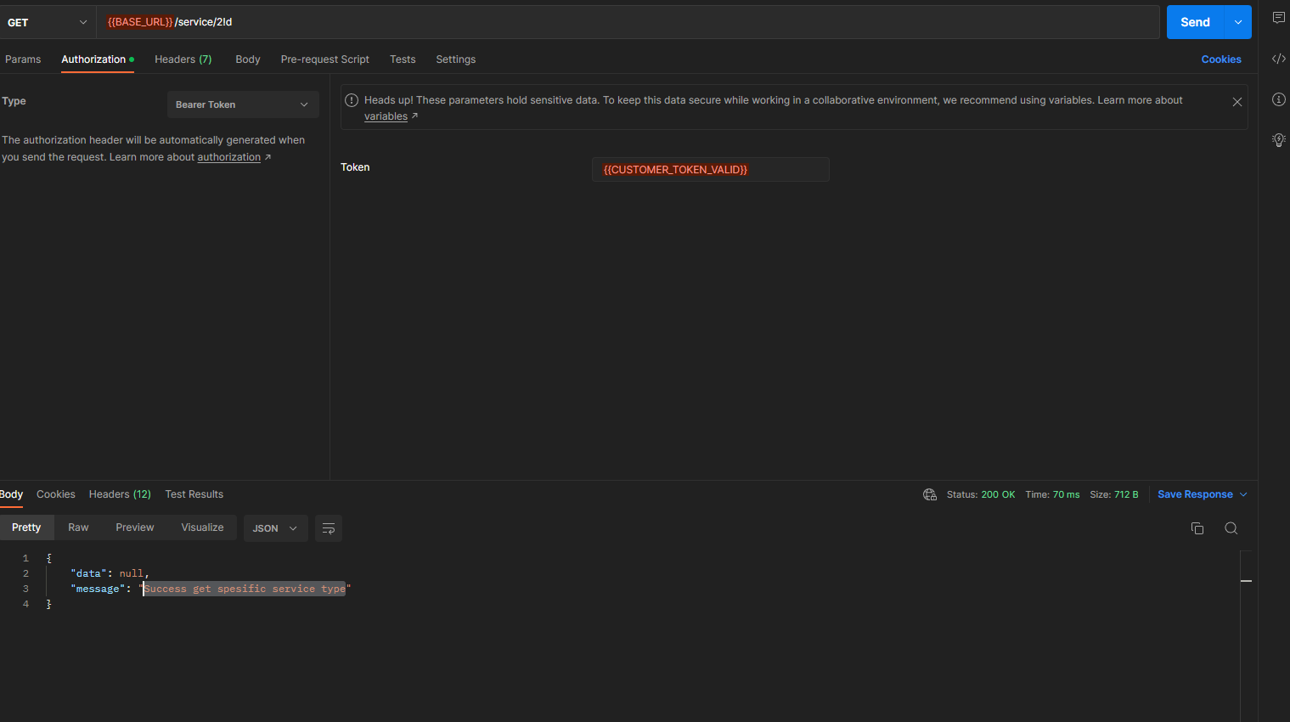The image size is (1290, 722).
Task: Open the Tests tab
Action: 403,59
